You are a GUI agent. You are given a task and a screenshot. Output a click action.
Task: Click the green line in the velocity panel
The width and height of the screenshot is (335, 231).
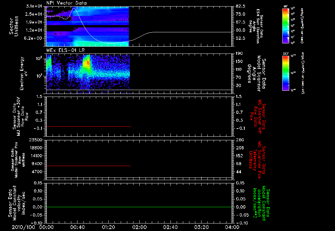[139, 207]
